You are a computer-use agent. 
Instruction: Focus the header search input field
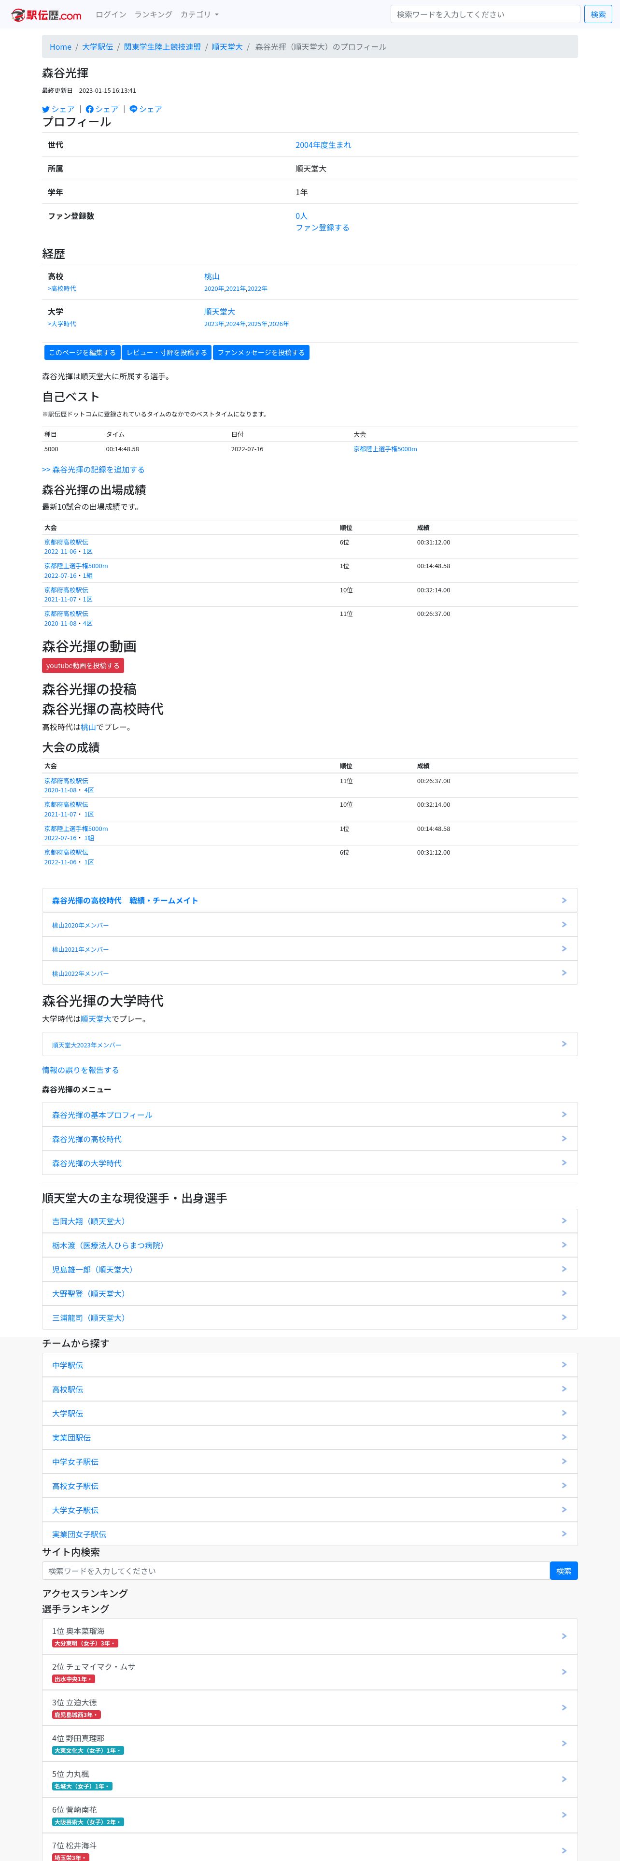point(485,14)
